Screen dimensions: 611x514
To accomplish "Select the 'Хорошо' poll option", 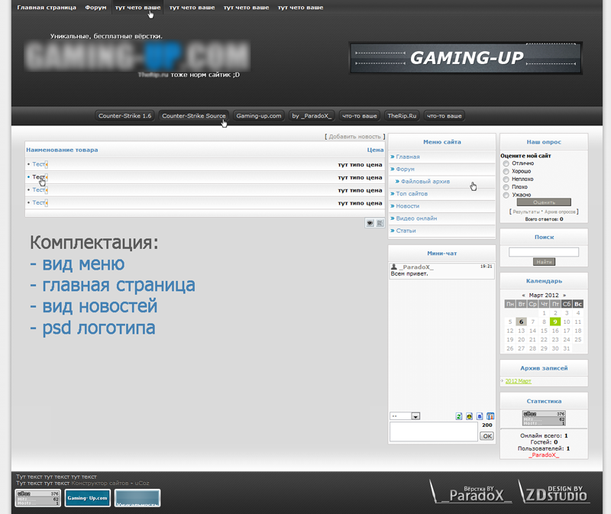I will [x=506, y=171].
